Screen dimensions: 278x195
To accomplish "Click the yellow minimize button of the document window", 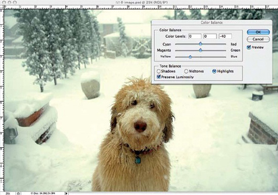I will [10, 3].
